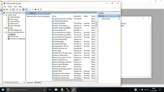Toggle Show/Hide Action Pane toolbar icon
The height and width of the screenshot is (92, 164).
coord(26,9)
